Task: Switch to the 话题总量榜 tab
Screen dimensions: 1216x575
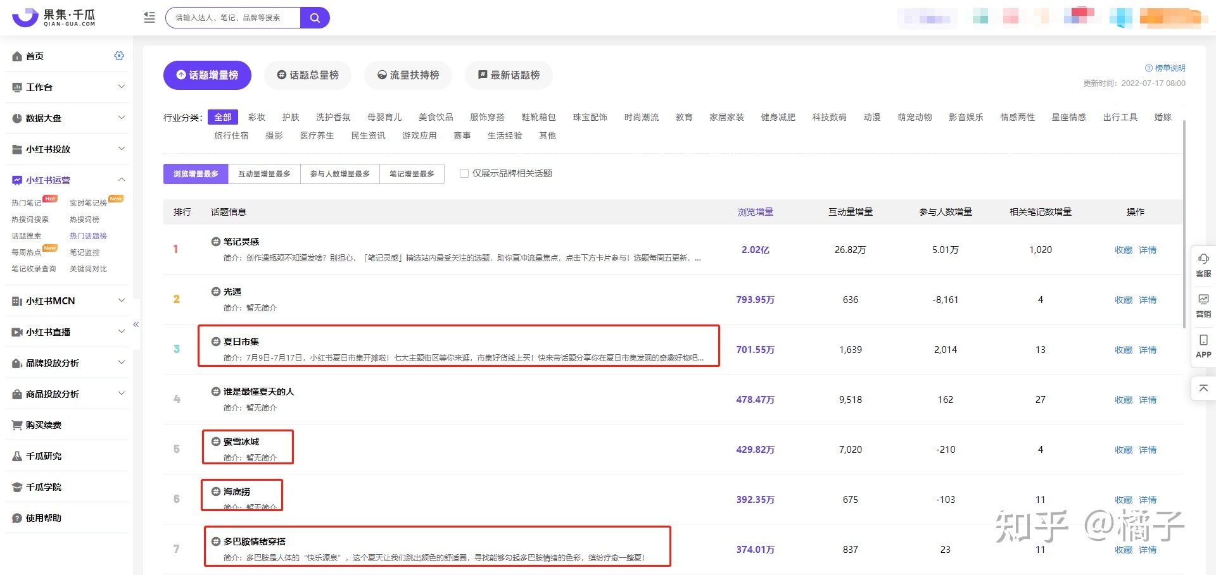Action: [x=308, y=75]
